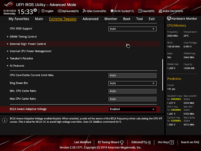Launch AI OC Guide icon

(x=112, y=11)
